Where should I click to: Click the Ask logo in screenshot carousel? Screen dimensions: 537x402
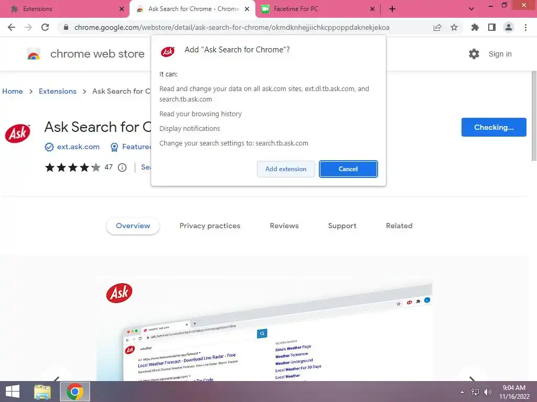[119, 293]
